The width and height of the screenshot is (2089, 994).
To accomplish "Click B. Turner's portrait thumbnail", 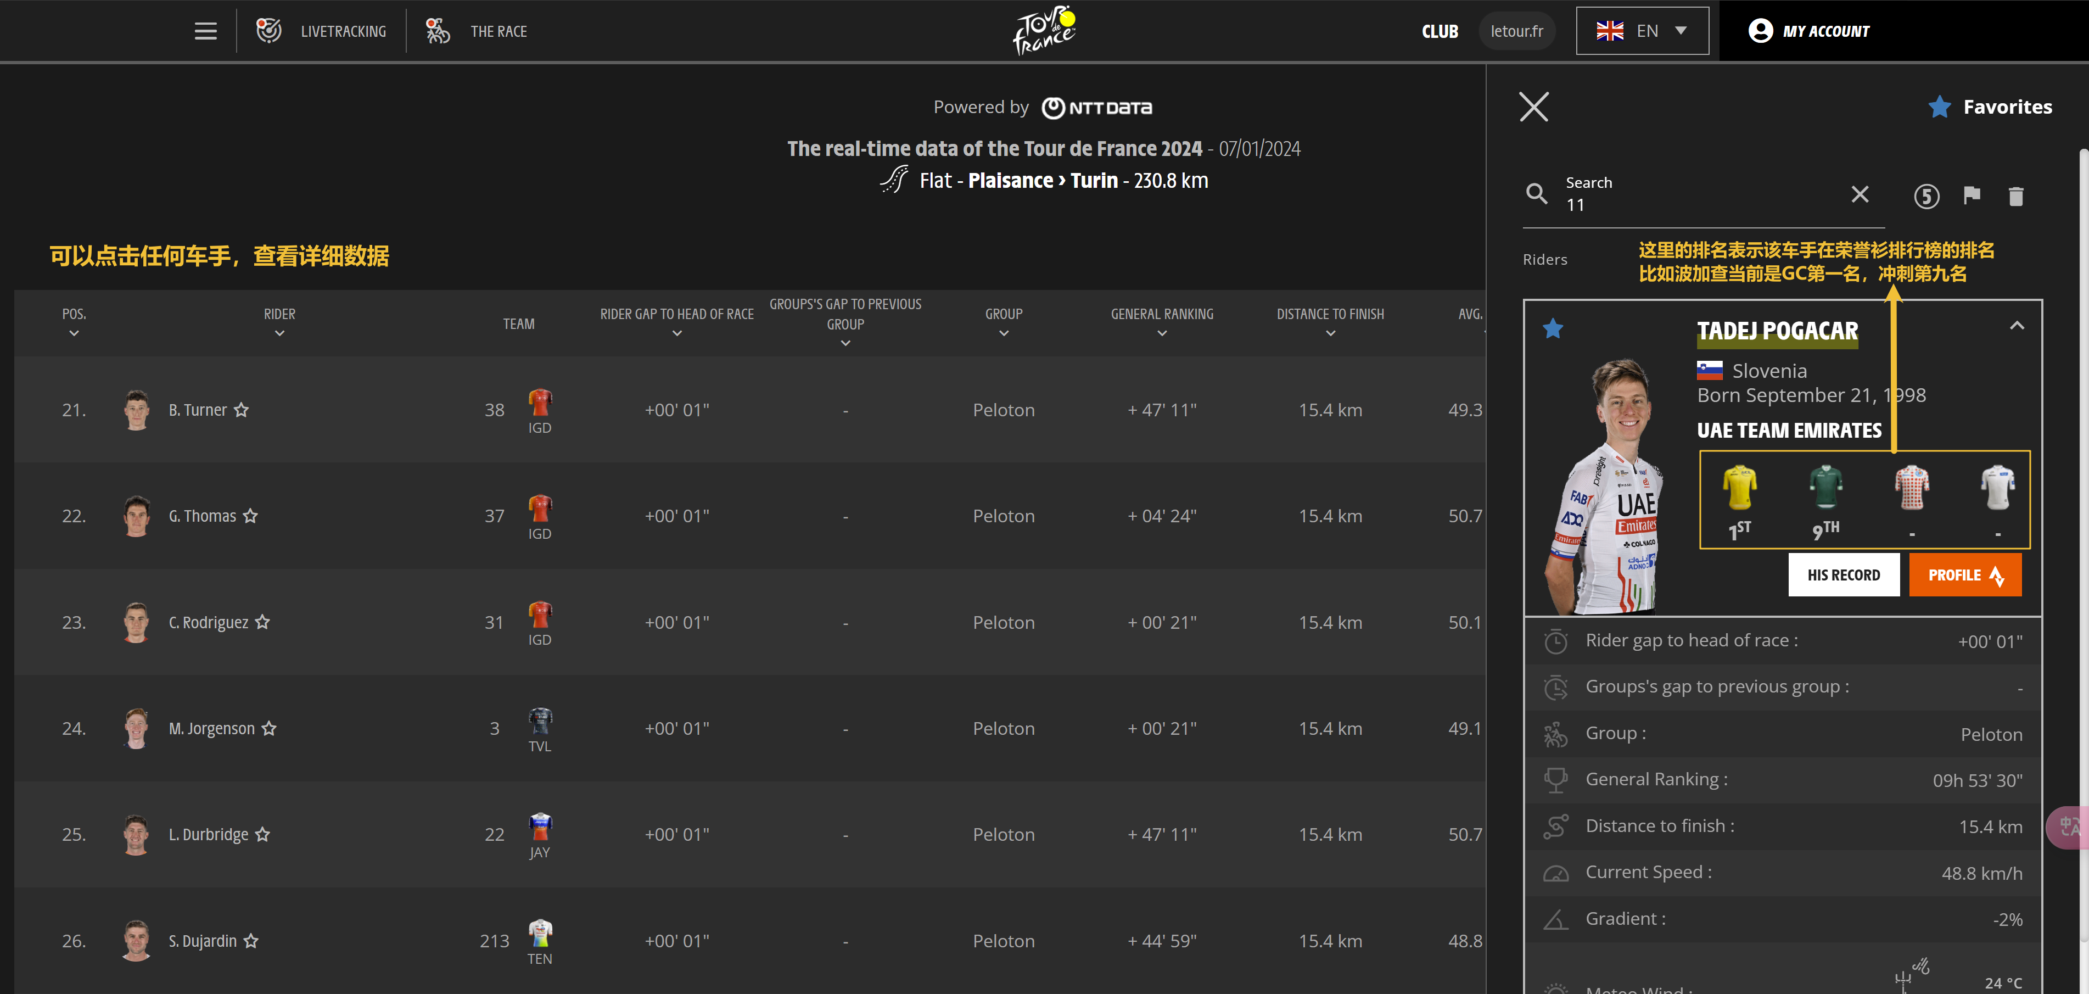I will tap(136, 410).
